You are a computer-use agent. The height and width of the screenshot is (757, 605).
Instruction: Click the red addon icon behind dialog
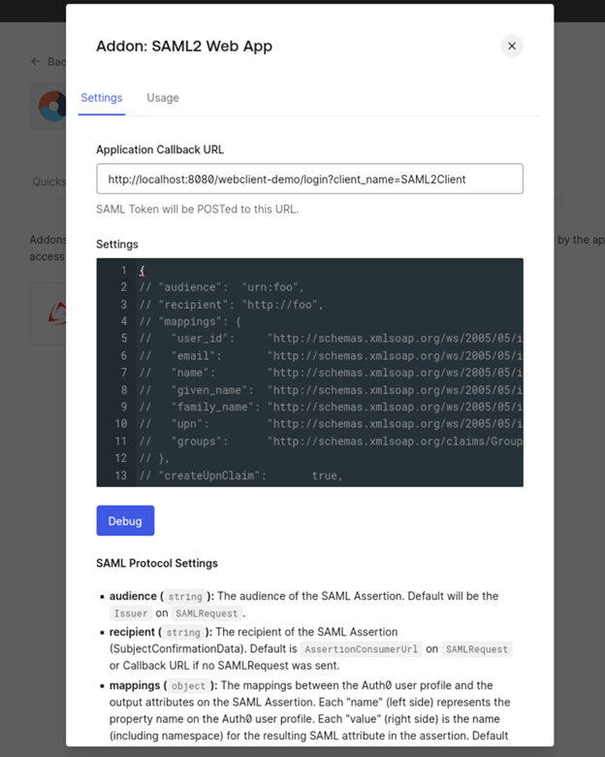pyautogui.click(x=57, y=313)
